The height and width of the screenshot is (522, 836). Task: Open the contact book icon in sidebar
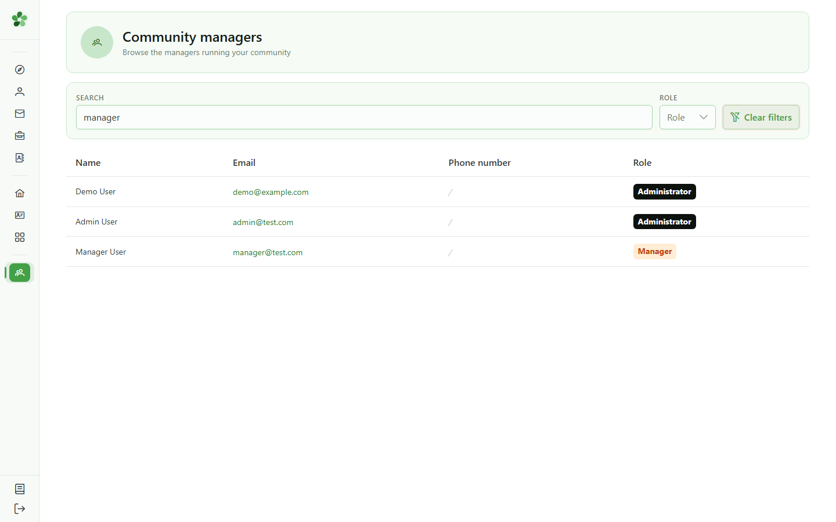(x=20, y=158)
